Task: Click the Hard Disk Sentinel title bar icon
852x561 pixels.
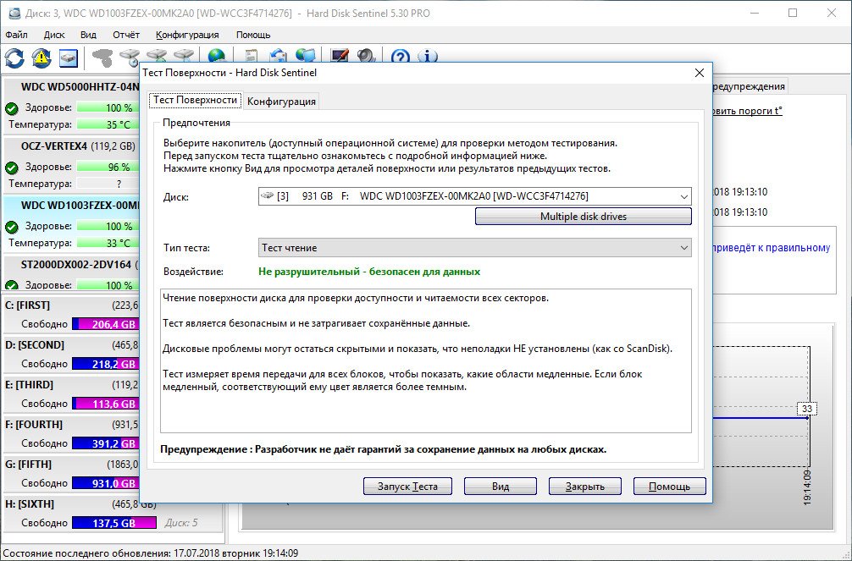Action: (x=14, y=13)
